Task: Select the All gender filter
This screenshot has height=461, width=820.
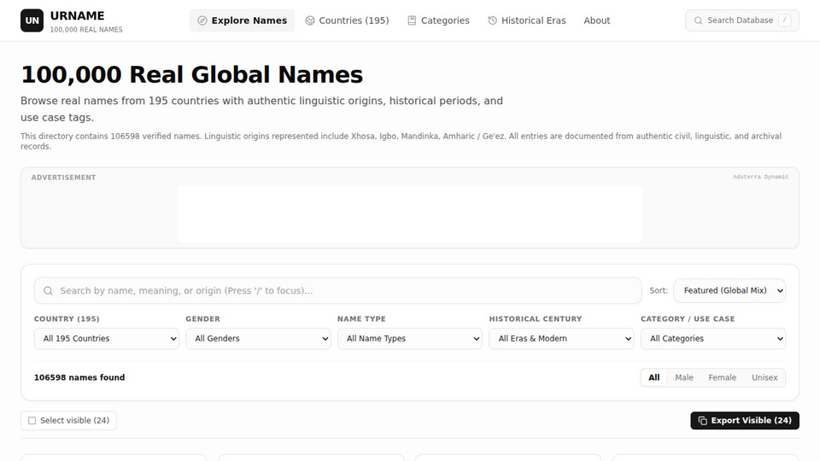Action: 654,377
